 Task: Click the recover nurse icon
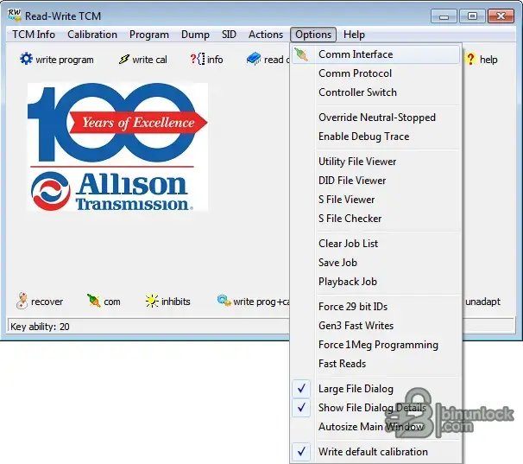pos(22,301)
